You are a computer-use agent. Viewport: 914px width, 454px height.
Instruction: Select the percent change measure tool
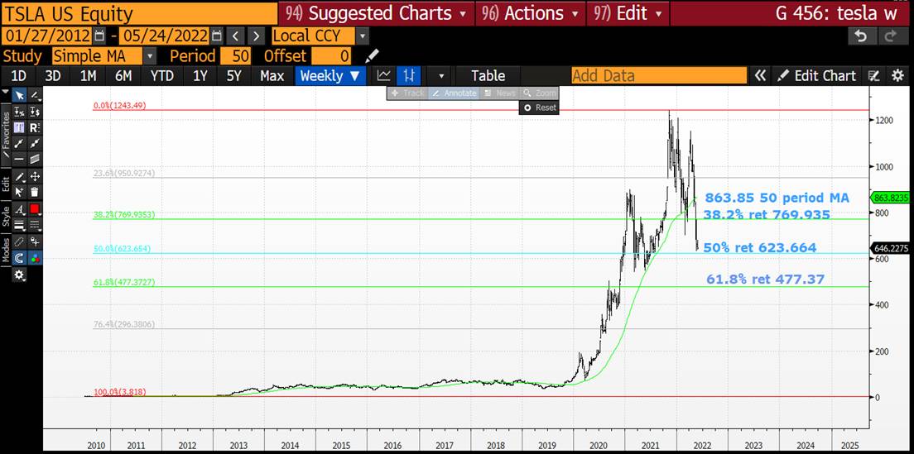[19, 112]
